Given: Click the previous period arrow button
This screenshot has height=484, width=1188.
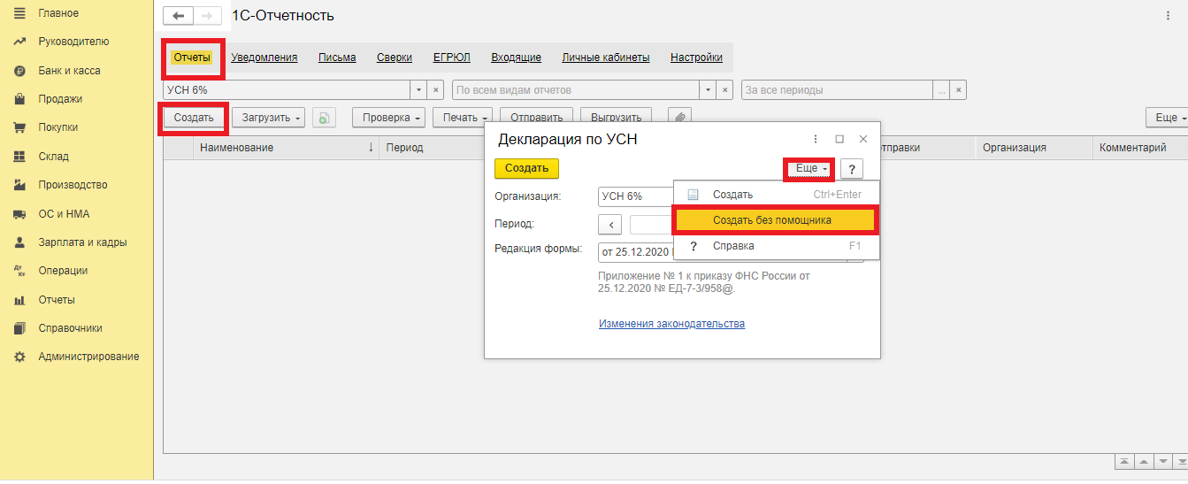Looking at the screenshot, I should click(x=609, y=225).
